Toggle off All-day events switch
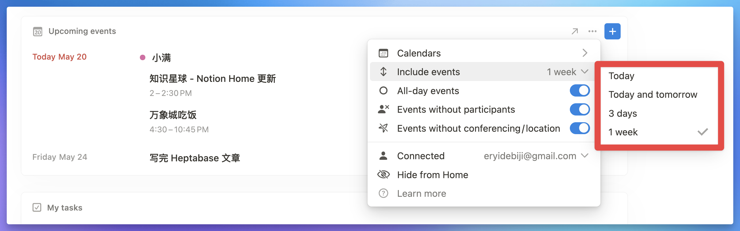The height and width of the screenshot is (231, 740). 580,91
